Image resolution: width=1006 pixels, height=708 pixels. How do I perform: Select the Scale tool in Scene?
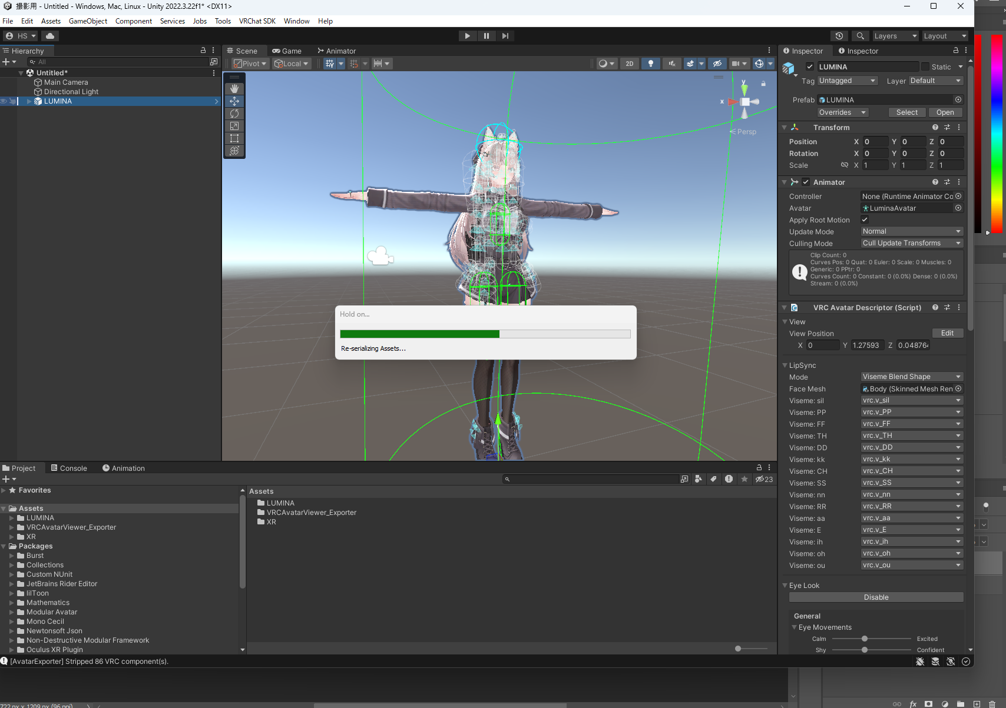(234, 126)
